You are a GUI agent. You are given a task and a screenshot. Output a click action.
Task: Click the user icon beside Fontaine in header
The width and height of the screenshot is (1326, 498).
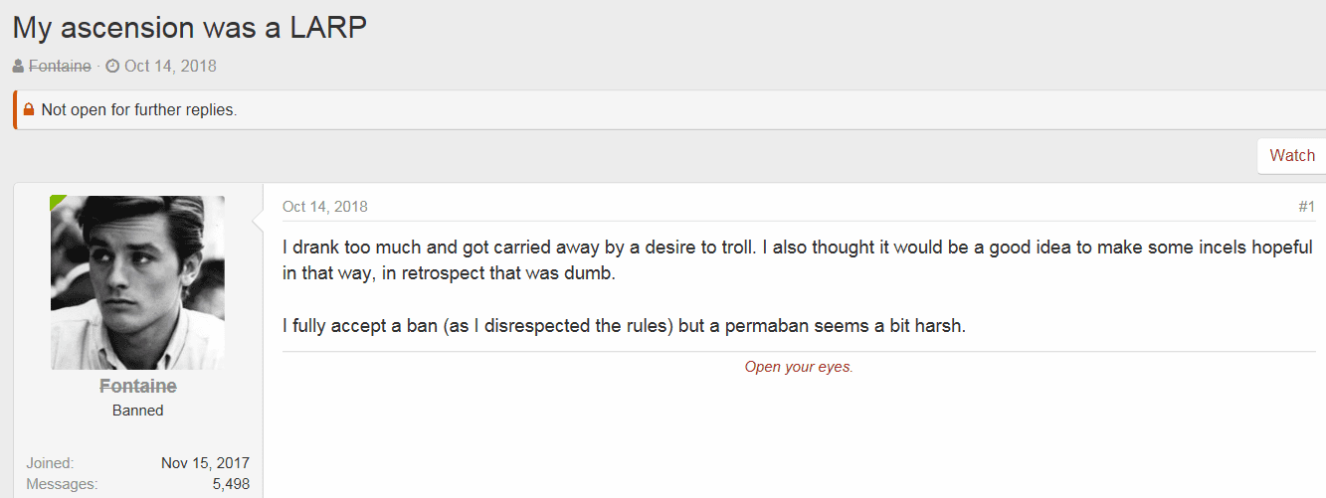click(19, 67)
